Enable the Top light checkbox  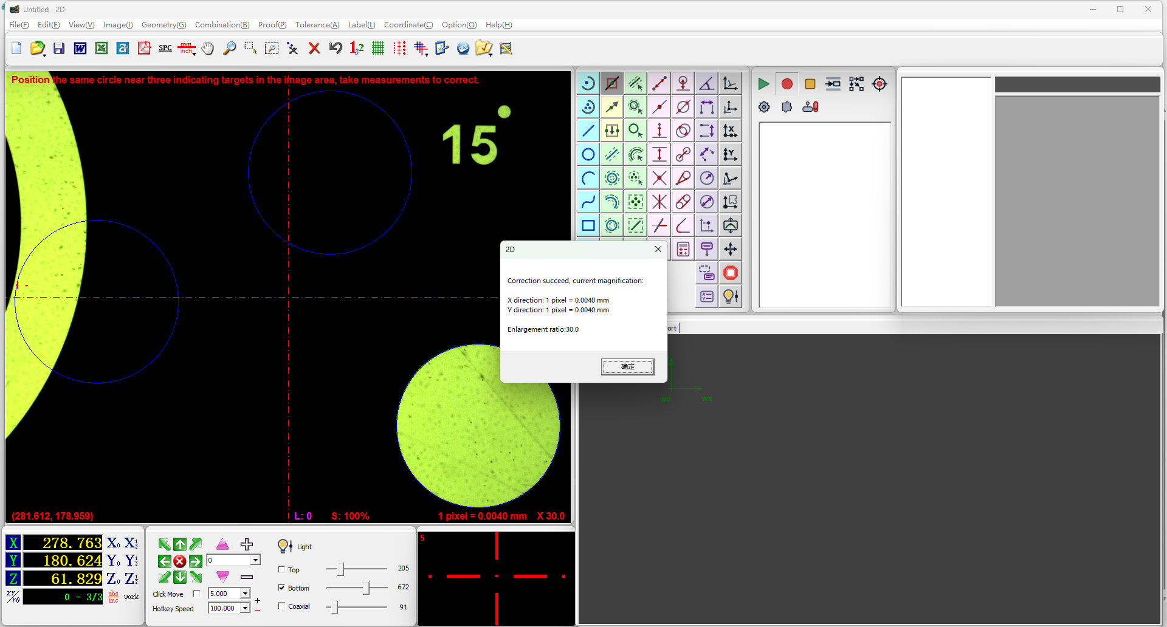pyautogui.click(x=281, y=569)
